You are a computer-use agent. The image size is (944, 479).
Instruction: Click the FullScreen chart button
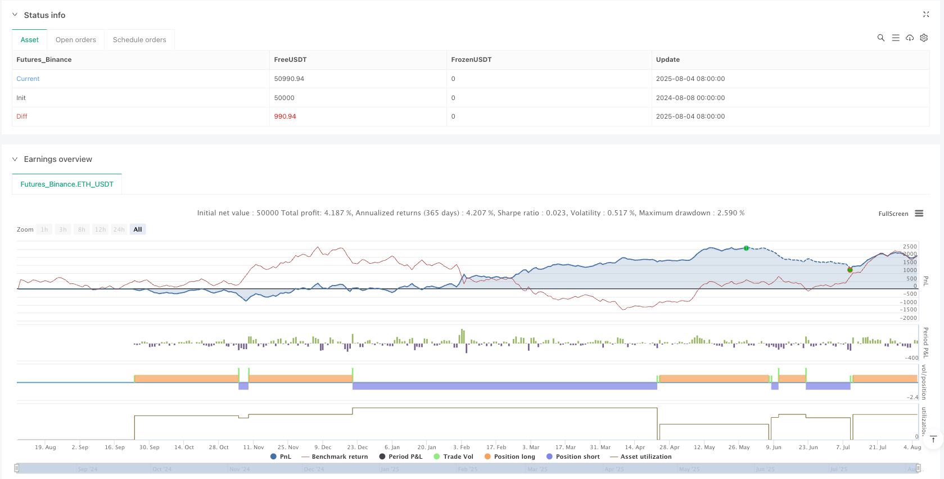tap(893, 214)
